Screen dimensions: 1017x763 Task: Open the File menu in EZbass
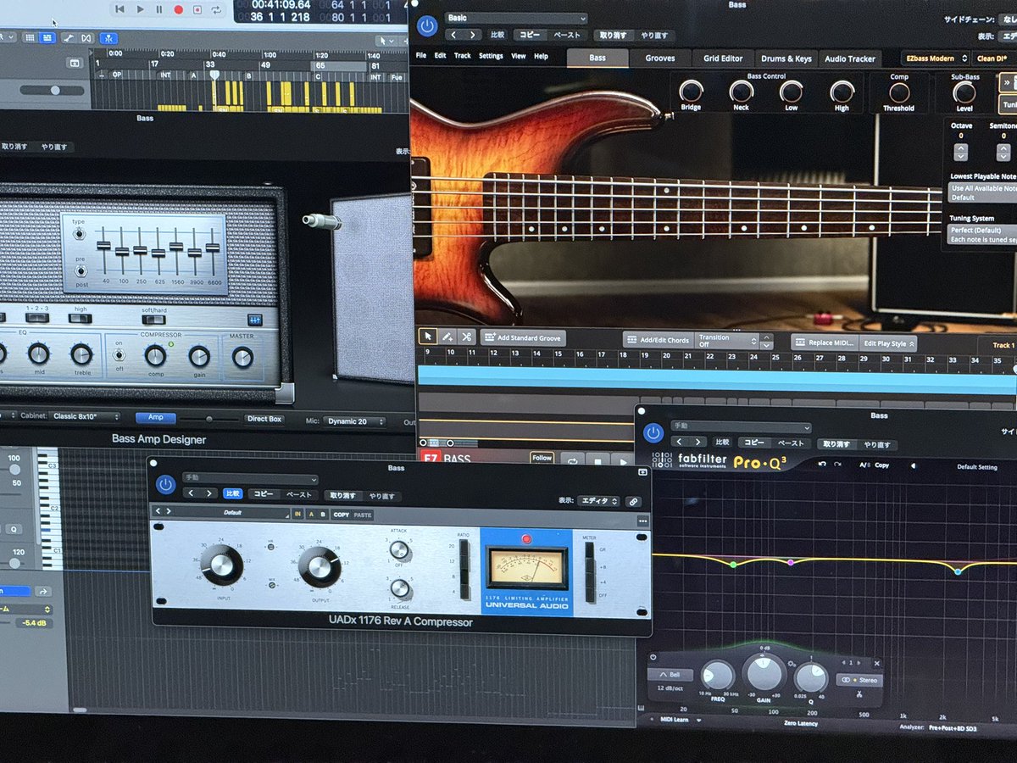click(x=421, y=56)
